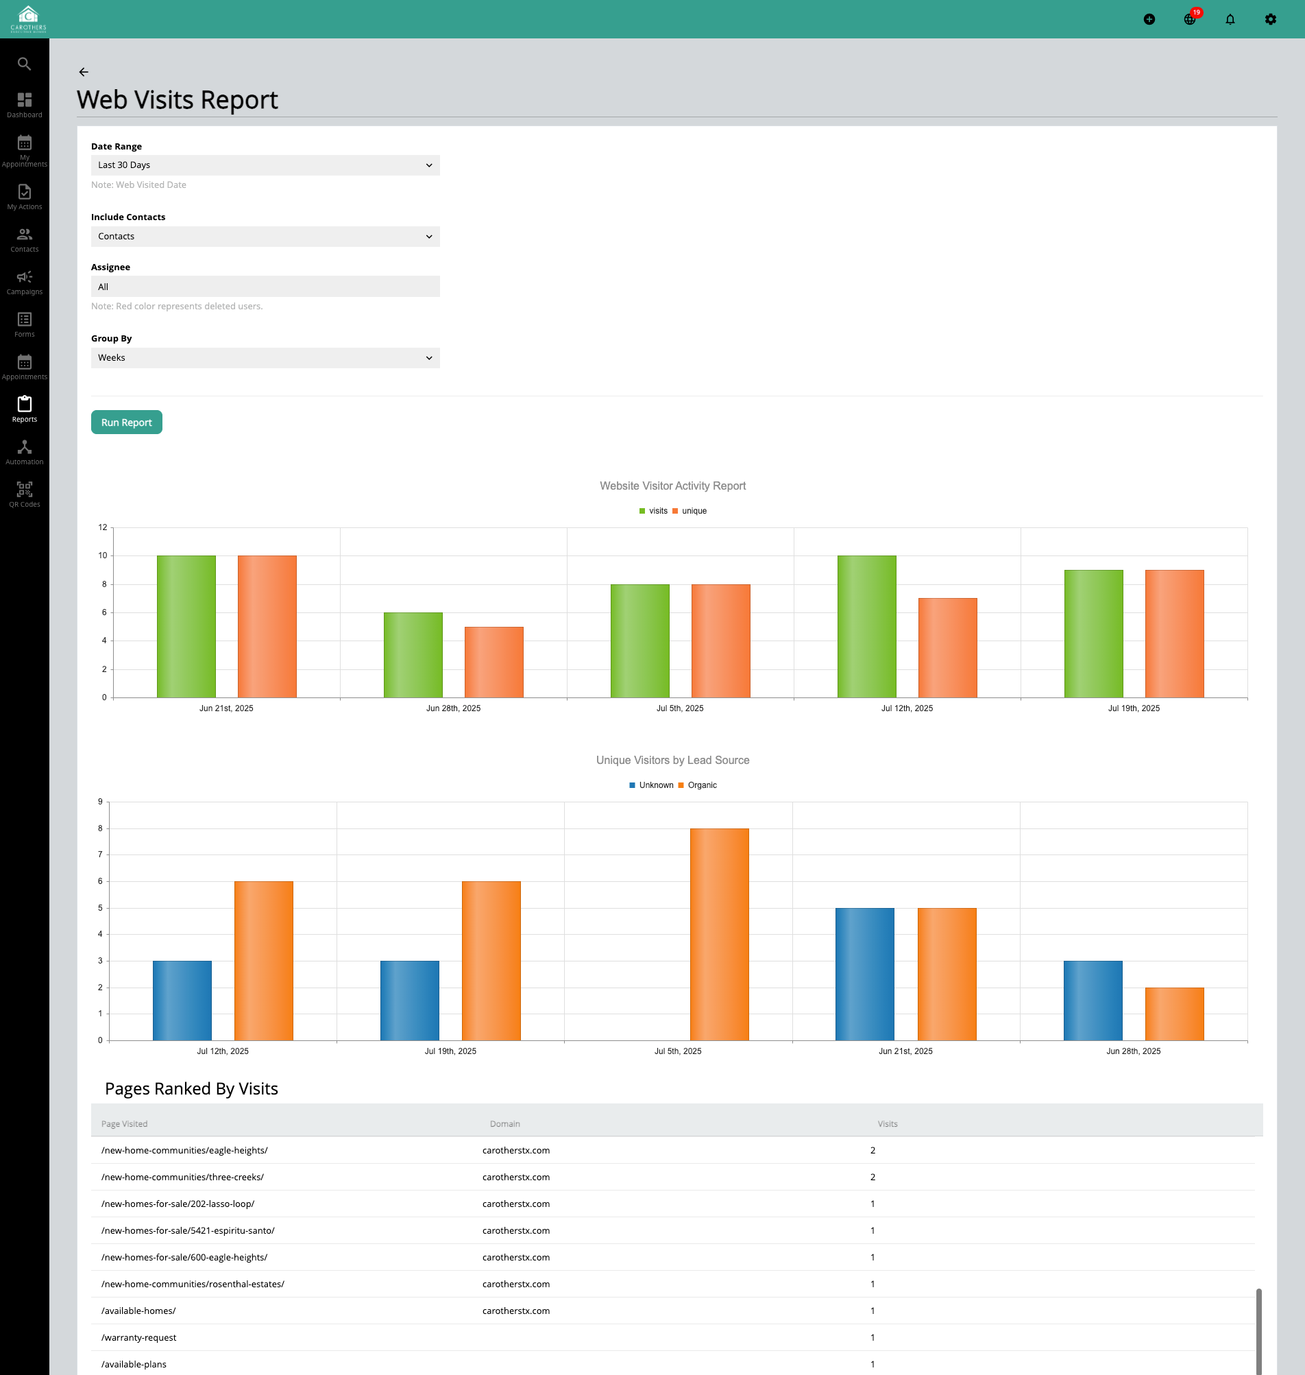
Task: Open Forms in the sidebar
Action: click(25, 324)
